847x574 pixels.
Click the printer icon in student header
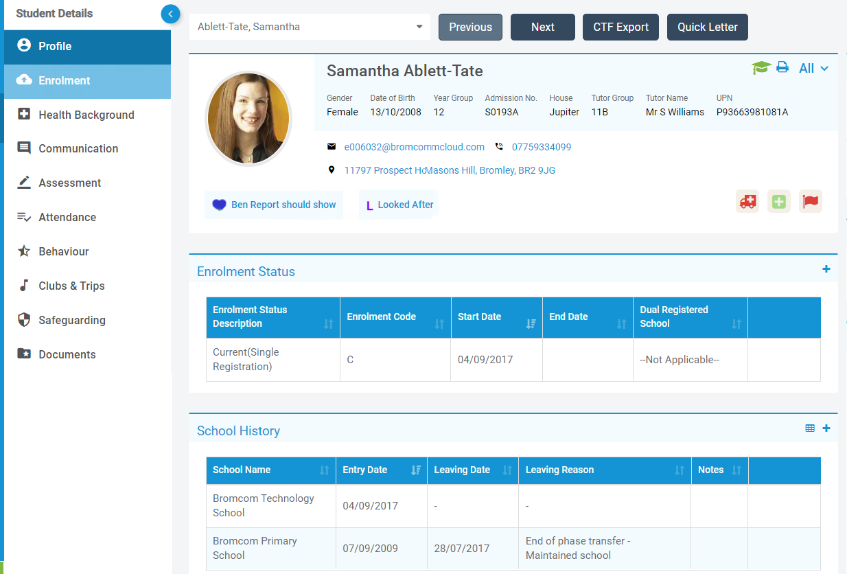tap(782, 67)
